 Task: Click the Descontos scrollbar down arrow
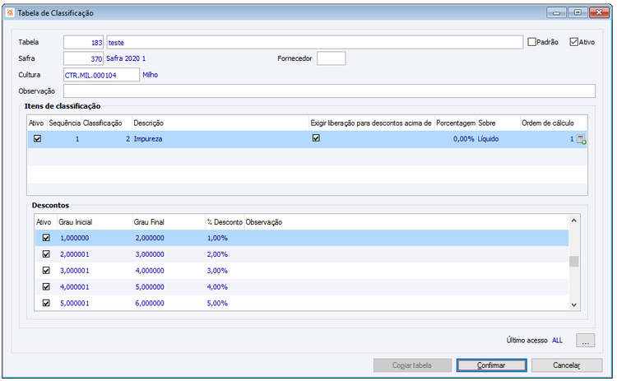pyautogui.click(x=573, y=304)
